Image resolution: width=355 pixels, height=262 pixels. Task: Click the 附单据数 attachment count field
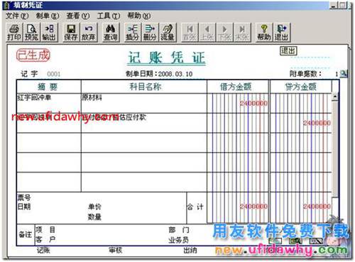[336, 74]
